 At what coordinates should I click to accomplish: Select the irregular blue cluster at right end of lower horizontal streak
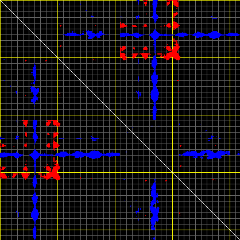[x=214, y=154]
